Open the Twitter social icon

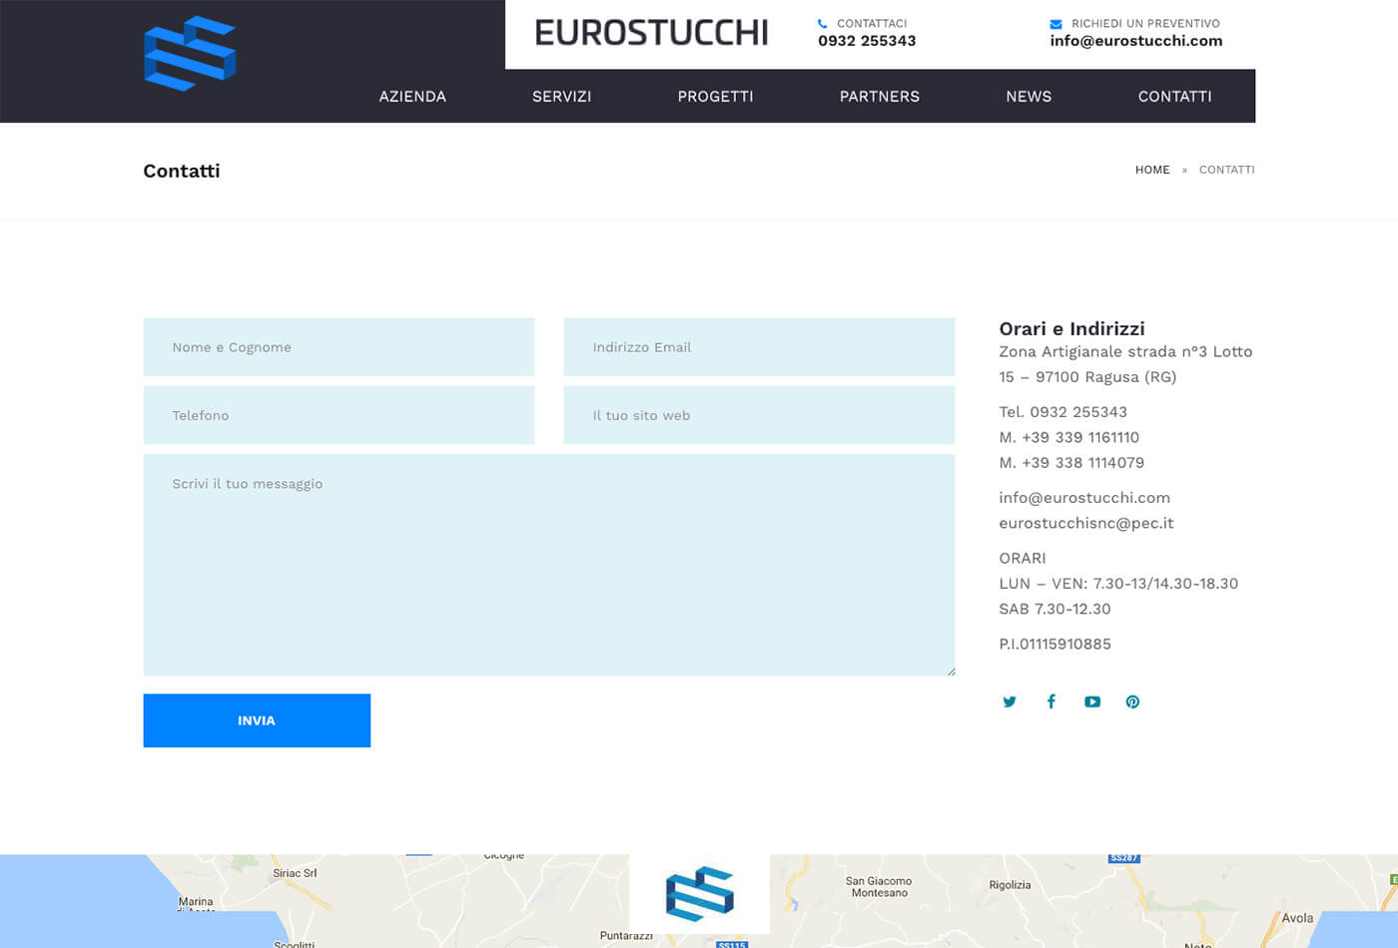point(1010,702)
